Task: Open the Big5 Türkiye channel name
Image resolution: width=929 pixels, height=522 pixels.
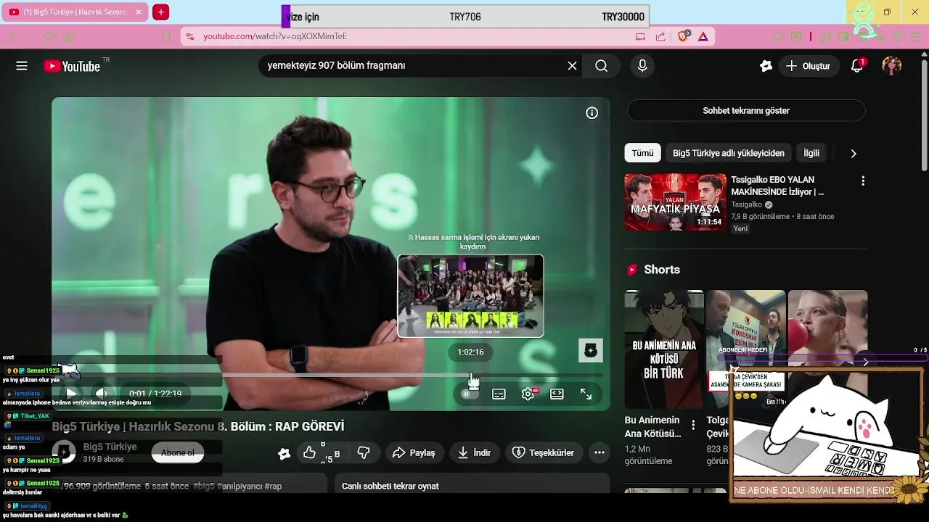Action: pos(110,447)
